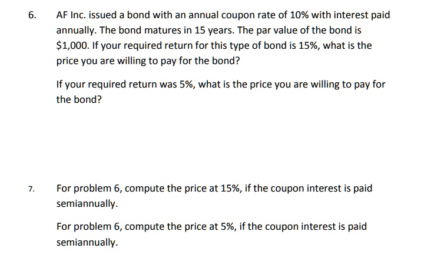
Task: Click "compute the price at 5%" text
Action: tap(178, 226)
